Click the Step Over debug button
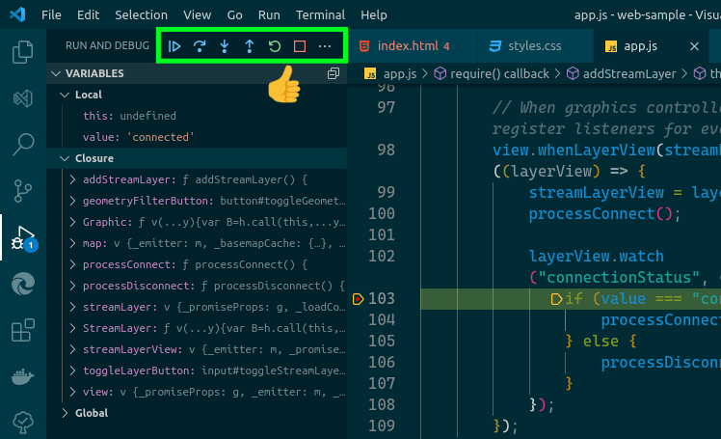This screenshot has width=721, height=439. click(200, 45)
